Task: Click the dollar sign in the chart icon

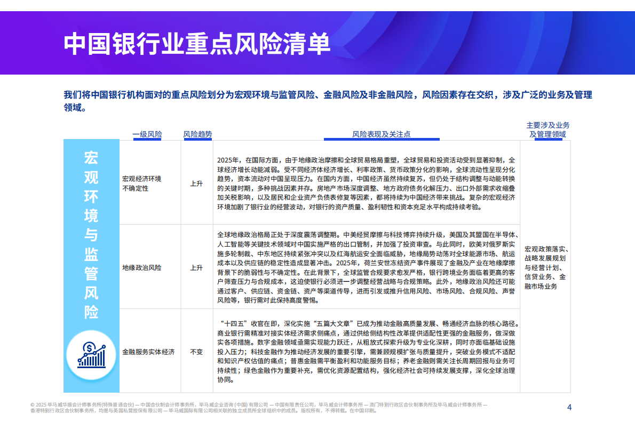Action: click(89, 348)
